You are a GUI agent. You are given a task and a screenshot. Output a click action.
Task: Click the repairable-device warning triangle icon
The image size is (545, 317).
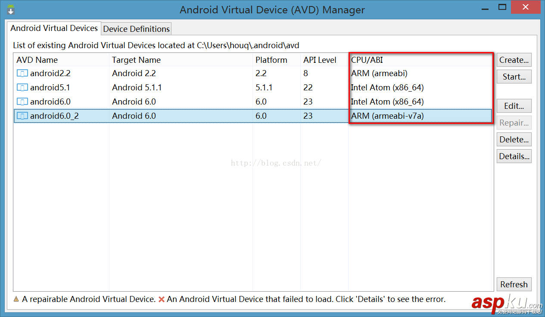16,299
